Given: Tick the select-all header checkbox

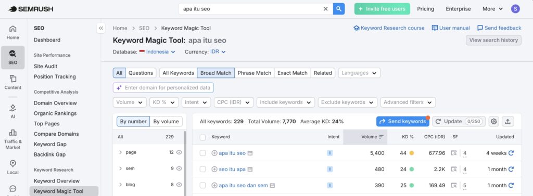Looking at the screenshot, I should pos(202,137).
